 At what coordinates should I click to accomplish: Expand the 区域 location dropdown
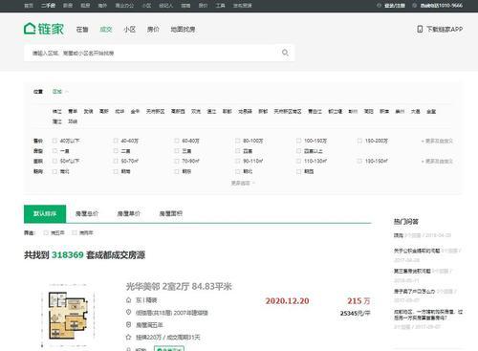pyautogui.click(x=60, y=92)
